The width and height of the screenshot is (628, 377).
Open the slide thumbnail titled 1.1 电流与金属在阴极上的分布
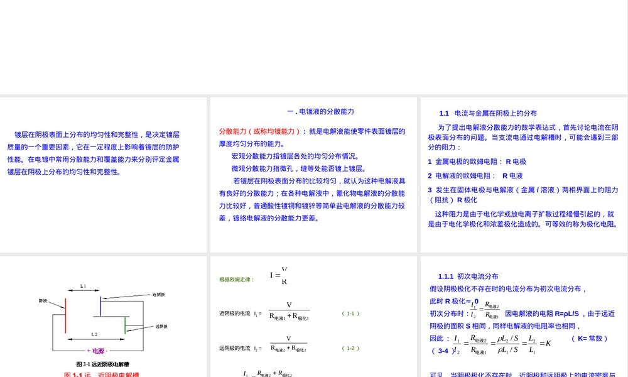524,175
